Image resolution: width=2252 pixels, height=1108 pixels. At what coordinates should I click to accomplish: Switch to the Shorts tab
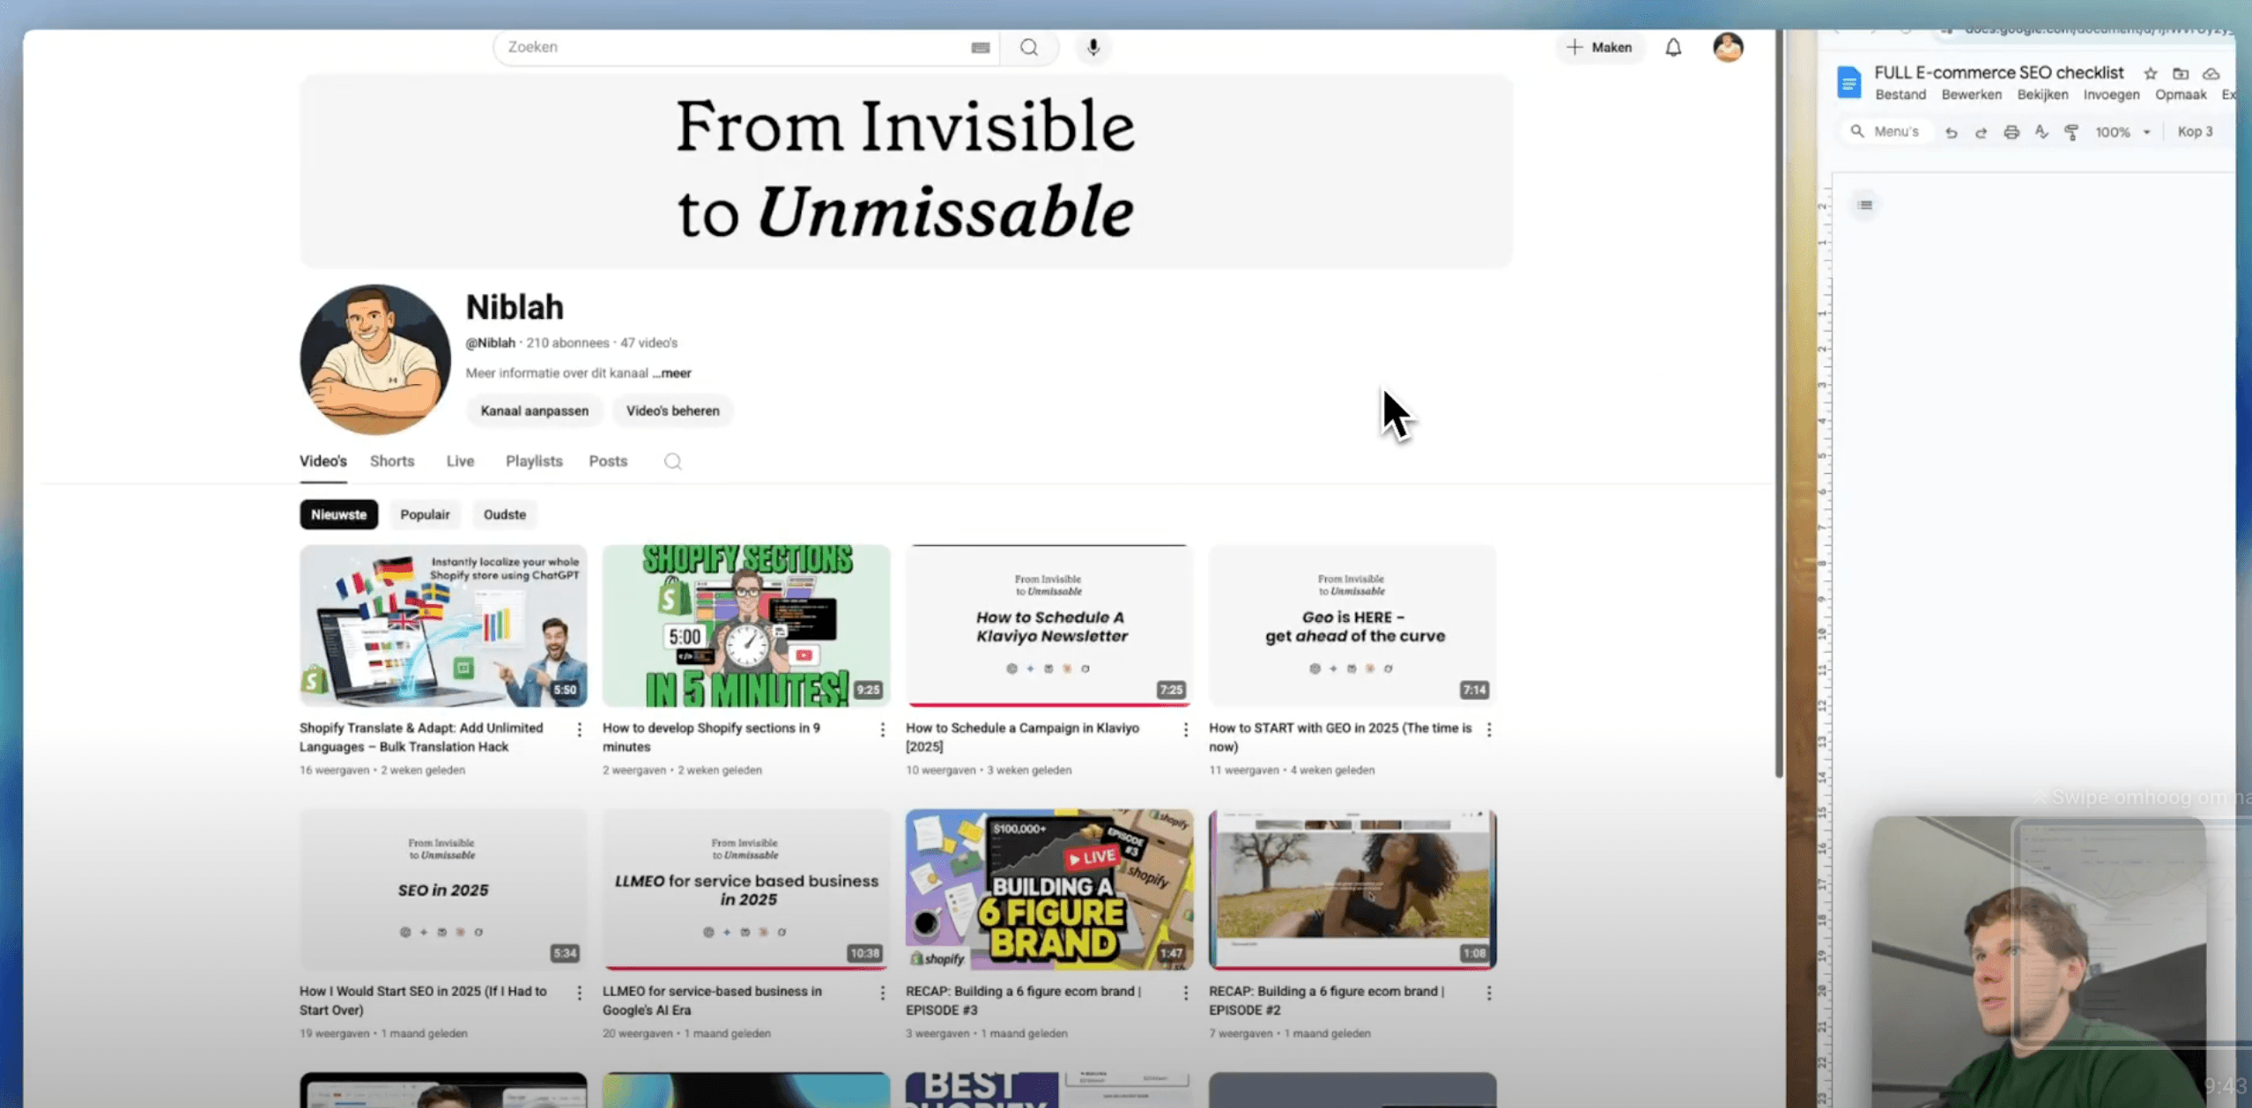coord(392,462)
